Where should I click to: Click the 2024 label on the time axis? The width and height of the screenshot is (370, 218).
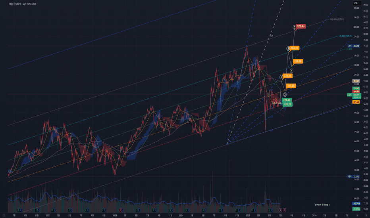coord(181,215)
